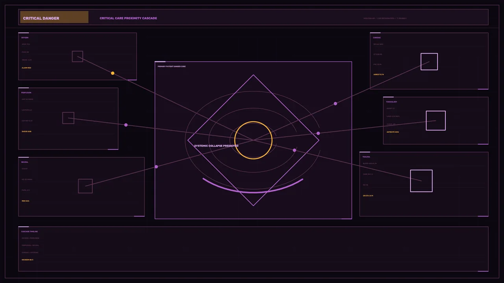Click the square marker in Trauma panel
The height and width of the screenshot is (283, 504).
(x=421, y=181)
